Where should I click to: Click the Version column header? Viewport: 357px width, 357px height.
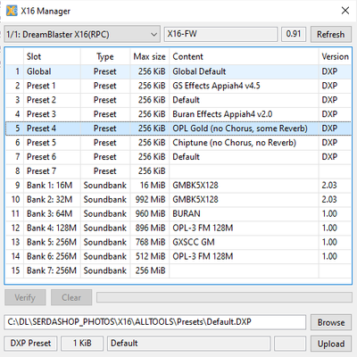(x=335, y=56)
